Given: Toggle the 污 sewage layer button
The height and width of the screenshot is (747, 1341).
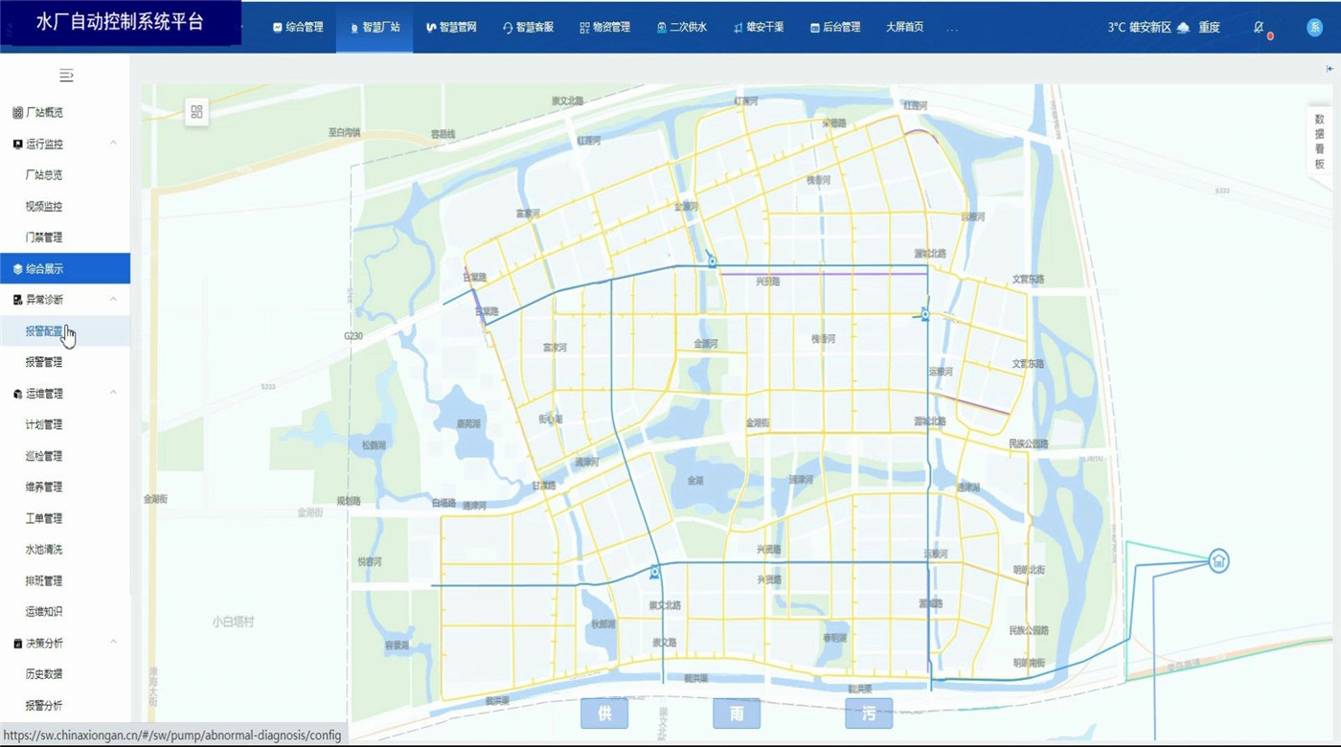Looking at the screenshot, I should tap(869, 713).
